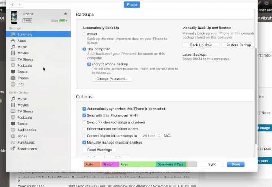Disable Sync with this iPhone over Wi-Fi
This screenshot has height=187, width=272.
(84, 115)
